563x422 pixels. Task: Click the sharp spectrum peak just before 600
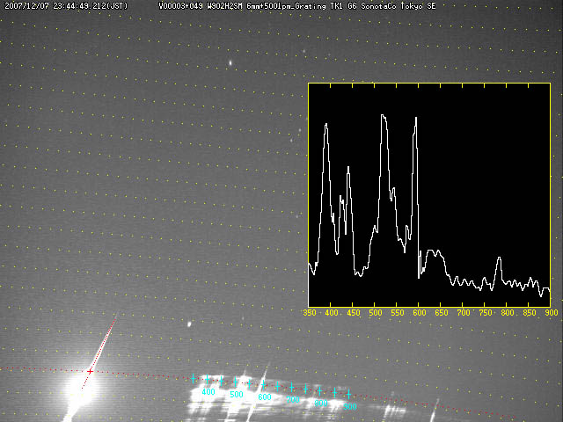415,117
